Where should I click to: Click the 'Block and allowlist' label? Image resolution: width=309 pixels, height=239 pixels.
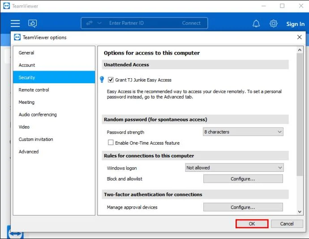[x=124, y=179]
